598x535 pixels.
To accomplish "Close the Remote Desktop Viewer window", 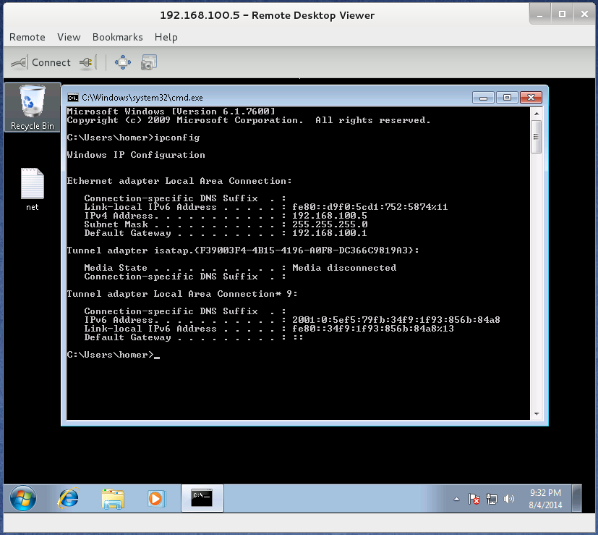I will (584, 14).
